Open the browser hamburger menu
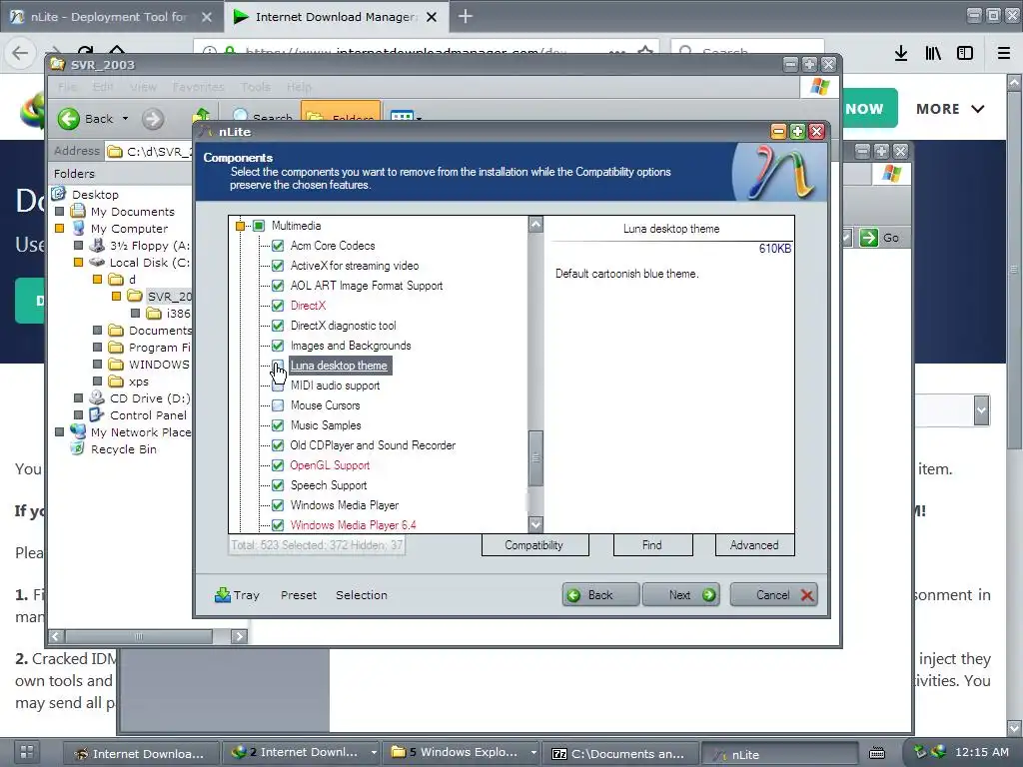 click(1004, 54)
